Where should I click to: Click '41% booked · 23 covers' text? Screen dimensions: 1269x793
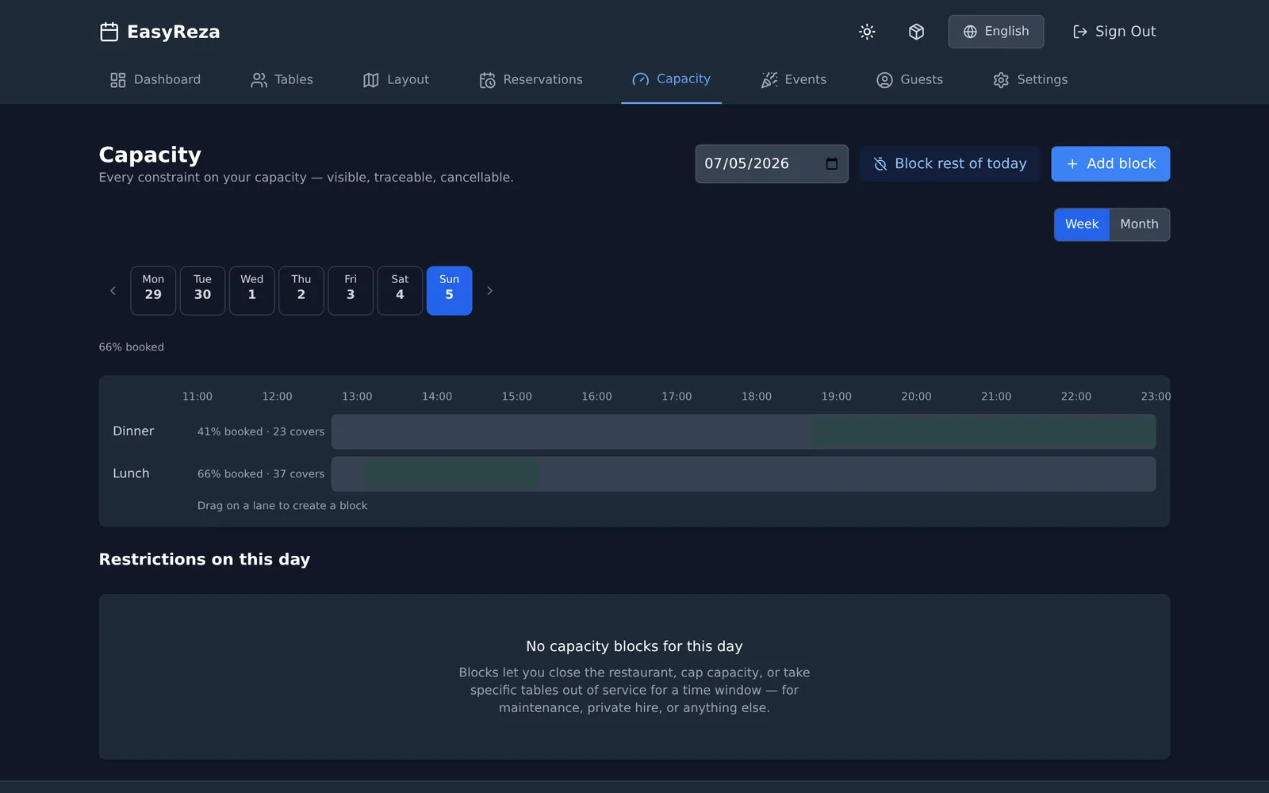[x=261, y=432]
